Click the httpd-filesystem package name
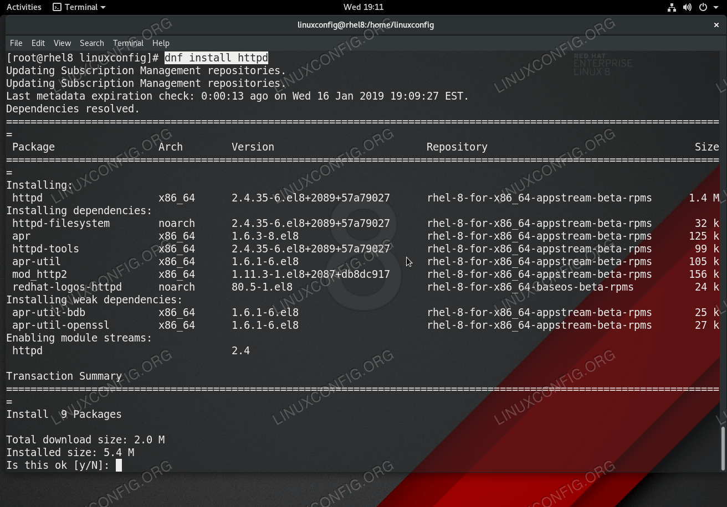 coord(61,224)
